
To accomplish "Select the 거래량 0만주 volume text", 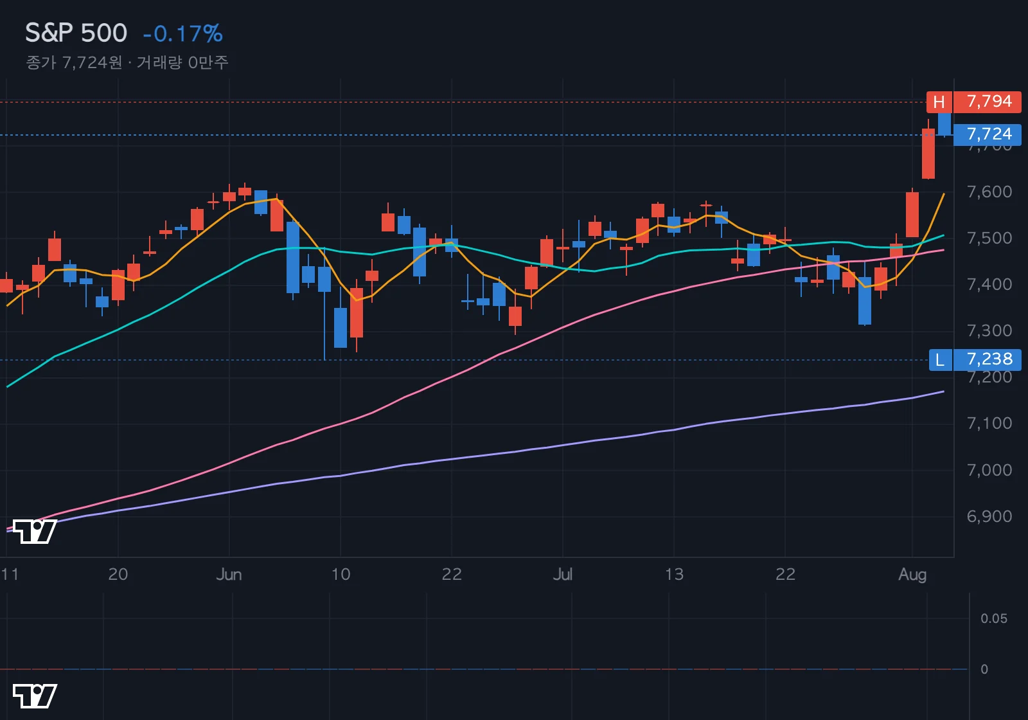I will pyautogui.click(x=182, y=62).
